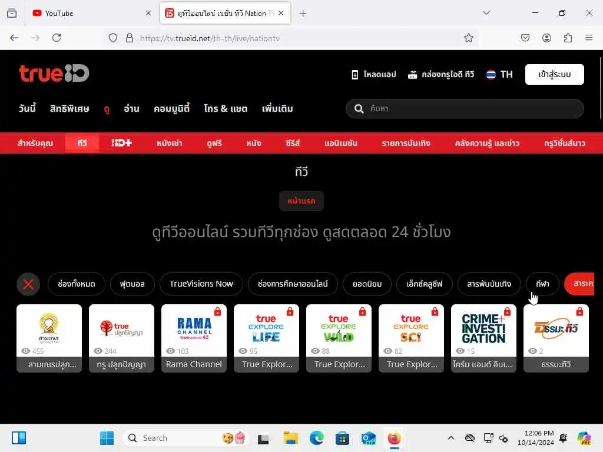Open the คอมมูนิตี้ menu item
Image resolution: width=603 pixels, height=452 pixels.
pyautogui.click(x=171, y=109)
